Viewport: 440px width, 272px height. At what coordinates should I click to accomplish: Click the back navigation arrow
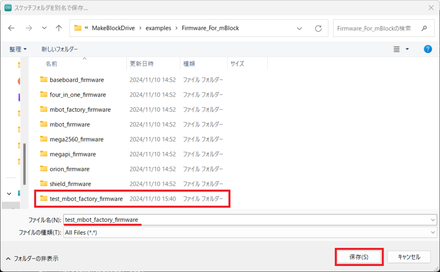(x=11, y=28)
